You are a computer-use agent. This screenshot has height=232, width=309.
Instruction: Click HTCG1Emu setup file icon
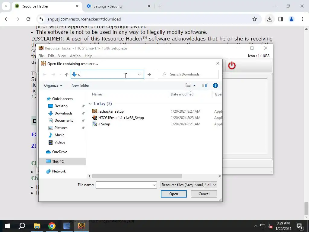pyautogui.click(x=95, y=118)
